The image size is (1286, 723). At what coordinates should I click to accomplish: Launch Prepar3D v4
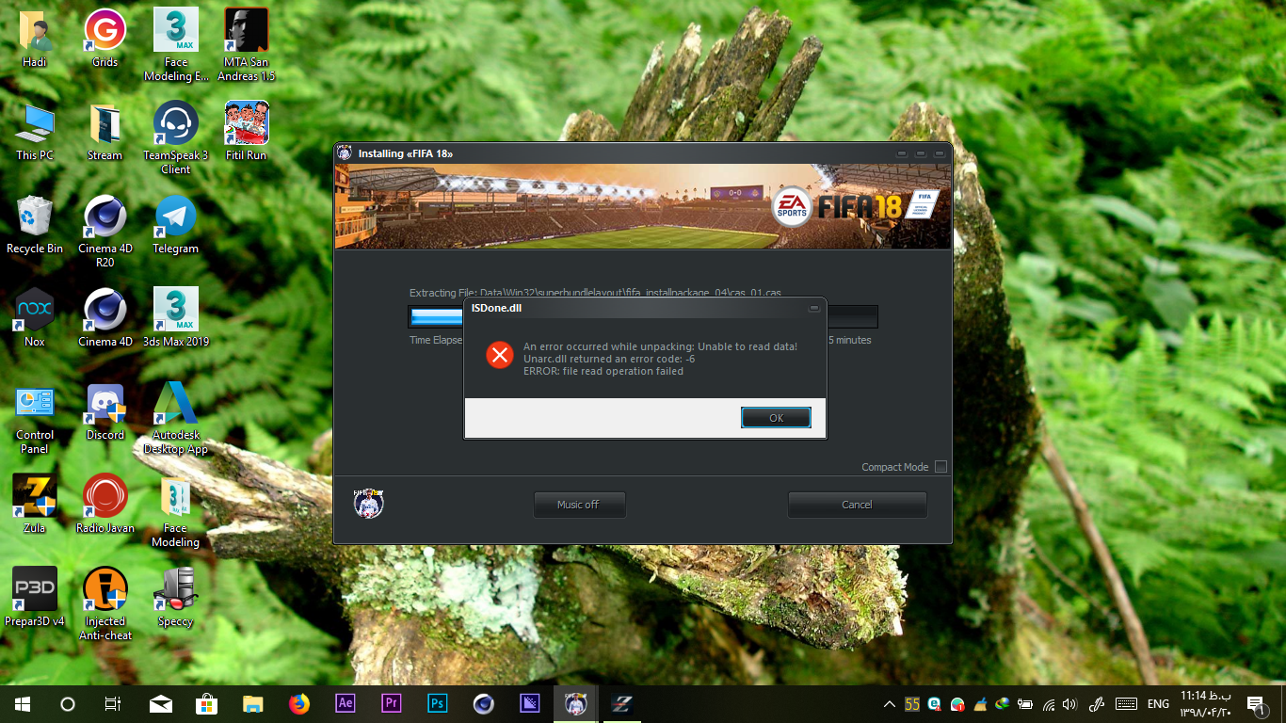[x=35, y=597]
